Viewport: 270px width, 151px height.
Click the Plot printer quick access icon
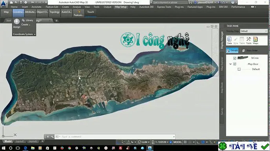[x=26, y=2]
